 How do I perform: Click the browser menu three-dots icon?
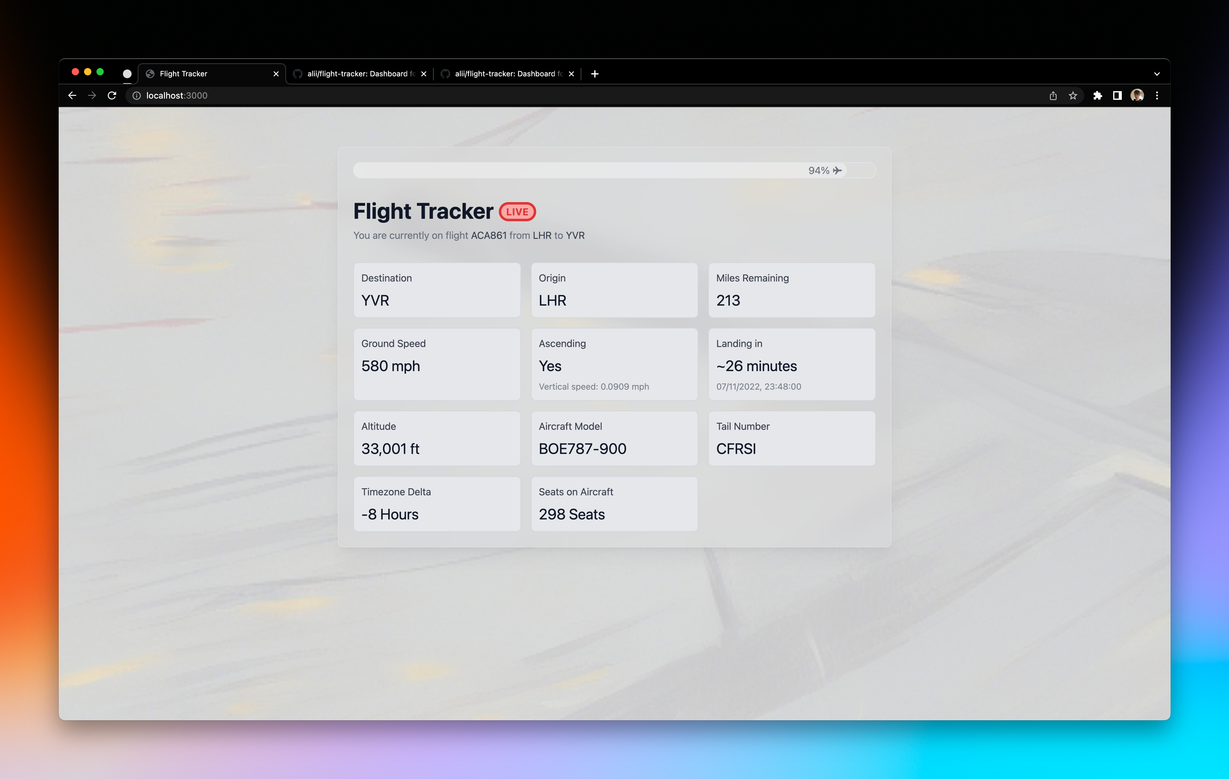(x=1156, y=95)
